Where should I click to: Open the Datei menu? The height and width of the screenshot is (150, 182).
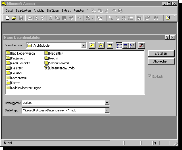click(x=9, y=11)
